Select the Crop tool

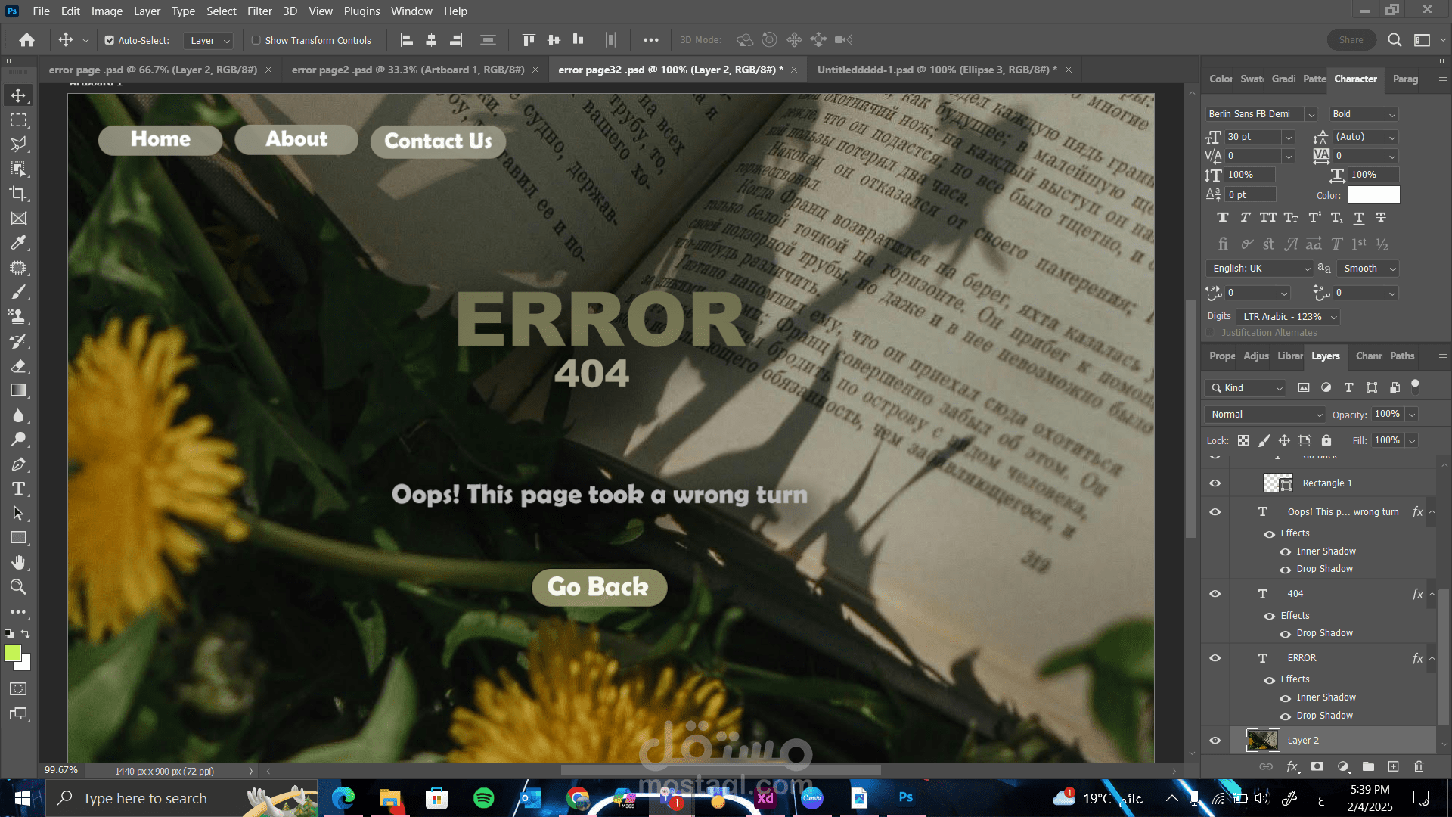19,194
